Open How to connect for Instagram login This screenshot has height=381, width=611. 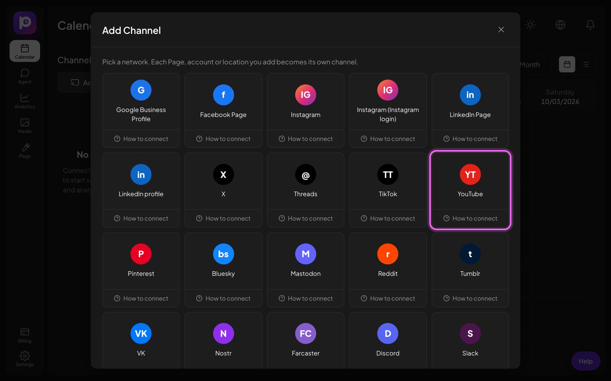pos(388,139)
